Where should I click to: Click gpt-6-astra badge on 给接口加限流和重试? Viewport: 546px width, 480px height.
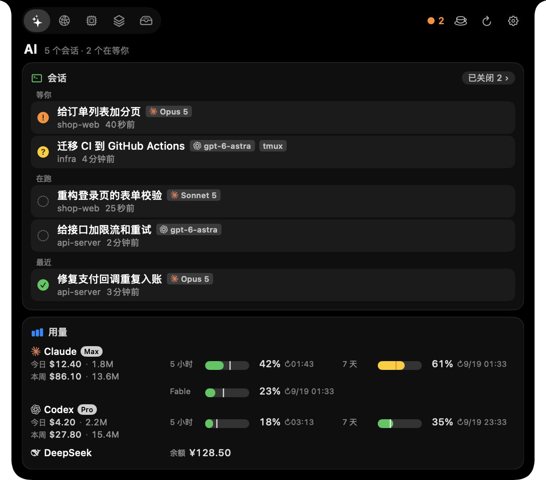[189, 229]
